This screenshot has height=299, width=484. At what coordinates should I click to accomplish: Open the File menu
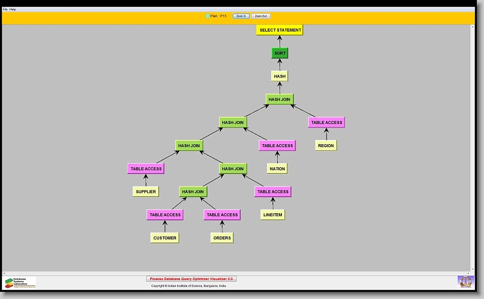5,10
